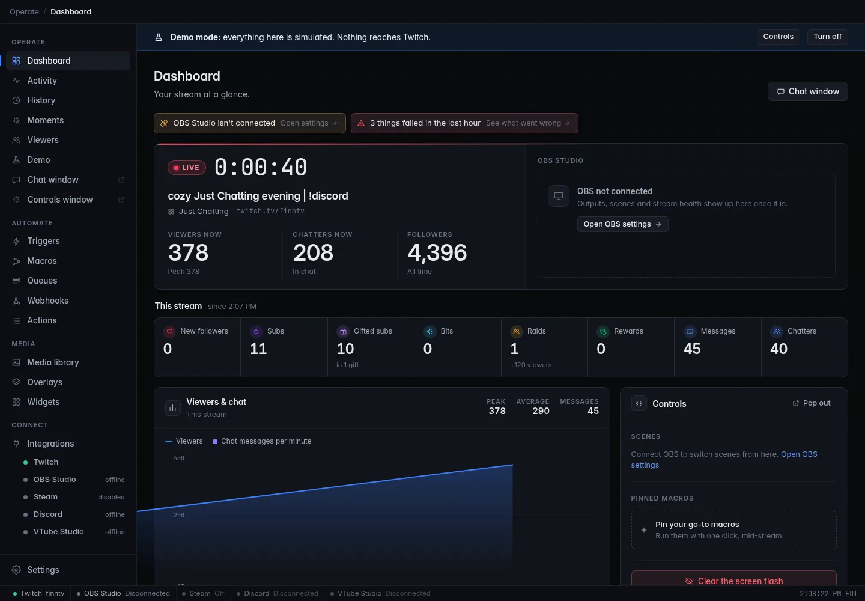Open Triggers under Automate
865x601 pixels.
(x=68, y=241)
